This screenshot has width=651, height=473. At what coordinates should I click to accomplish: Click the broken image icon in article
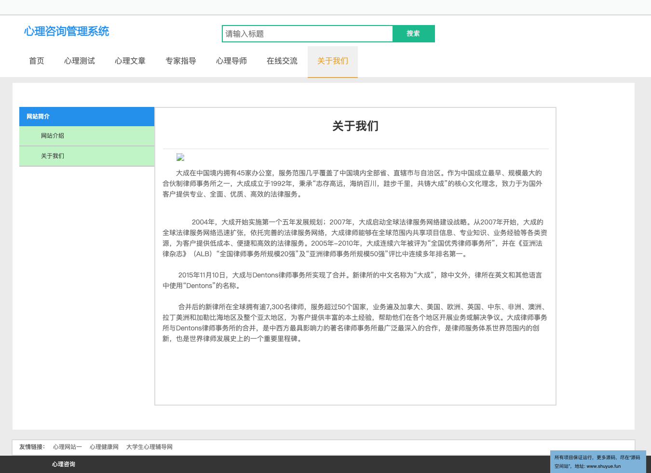180,157
